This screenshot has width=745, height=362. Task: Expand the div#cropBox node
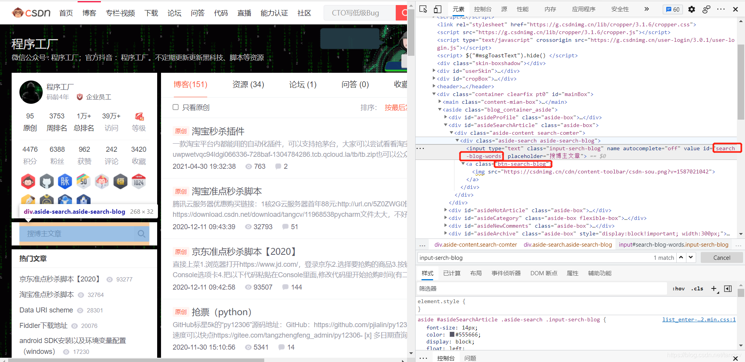coord(434,79)
